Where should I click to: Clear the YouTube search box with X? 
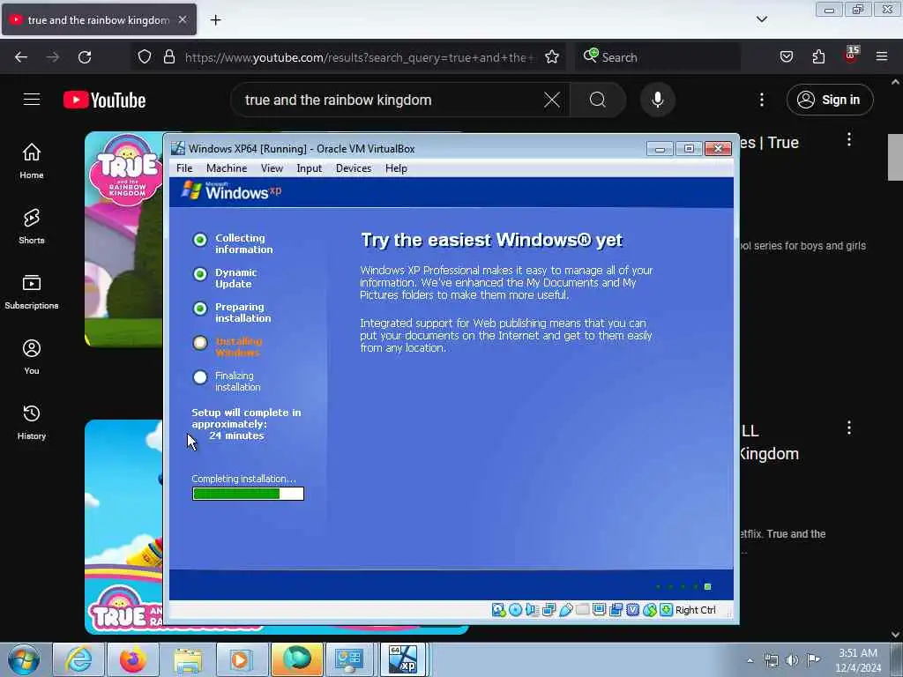pos(552,100)
